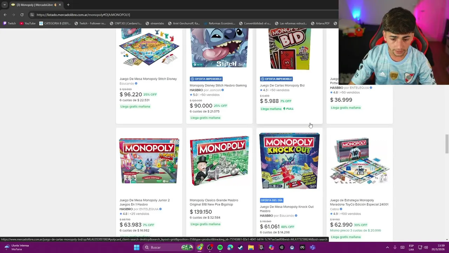449x253 pixels.
Task: Open File Explorer from the taskbar
Action: [x=251, y=247]
